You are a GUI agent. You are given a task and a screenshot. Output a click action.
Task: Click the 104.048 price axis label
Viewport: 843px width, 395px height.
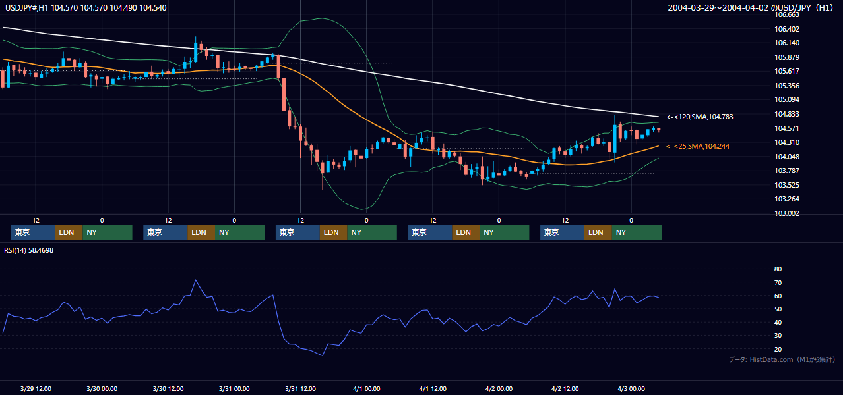(788, 157)
